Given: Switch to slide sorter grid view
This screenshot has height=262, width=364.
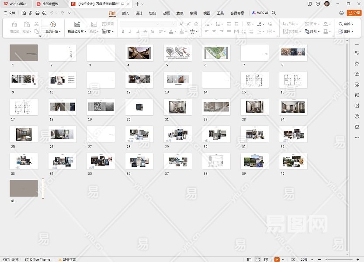Looking at the screenshot, I should click(x=258, y=259).
